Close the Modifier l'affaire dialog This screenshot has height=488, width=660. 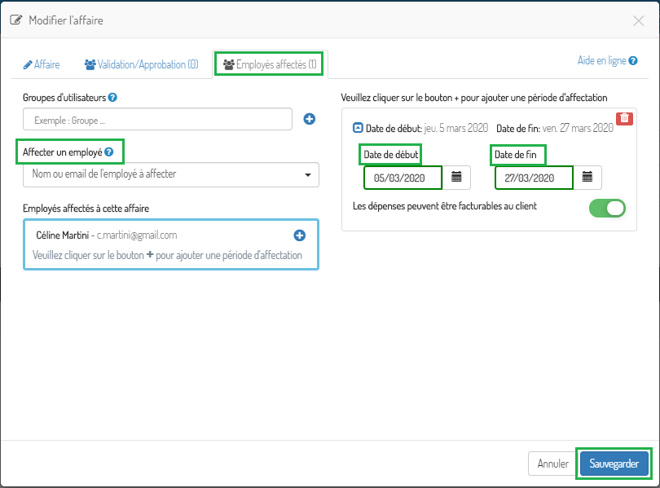[x=639, y=20]
